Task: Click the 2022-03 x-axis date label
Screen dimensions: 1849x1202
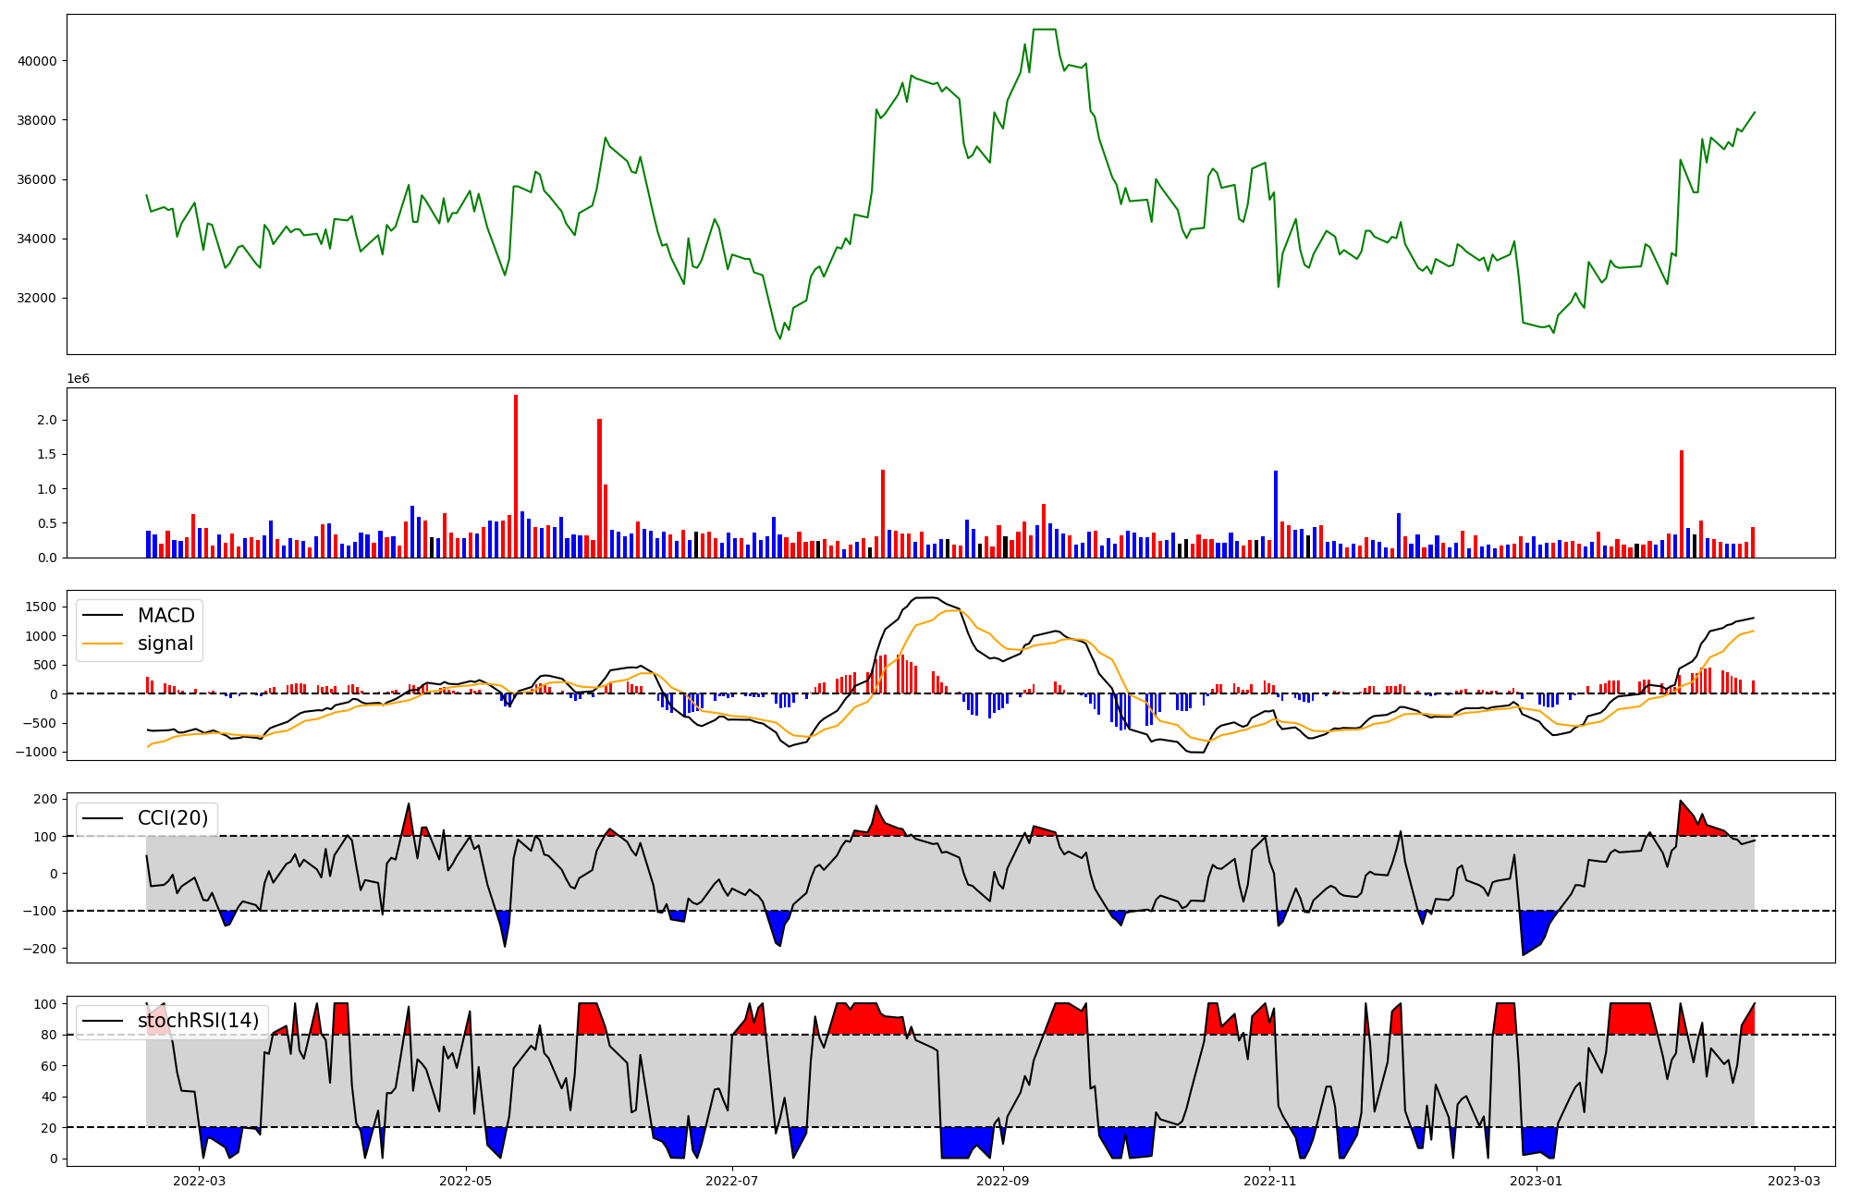Action: (x=199, y=1181)
